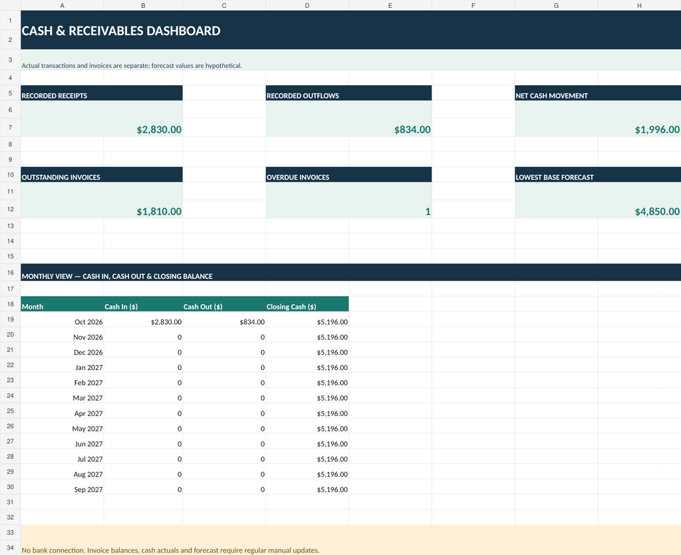Select the Cash & Receivables Dashboard title cell
This screenshot has height=555, width=681.
(x=351, y=30)
